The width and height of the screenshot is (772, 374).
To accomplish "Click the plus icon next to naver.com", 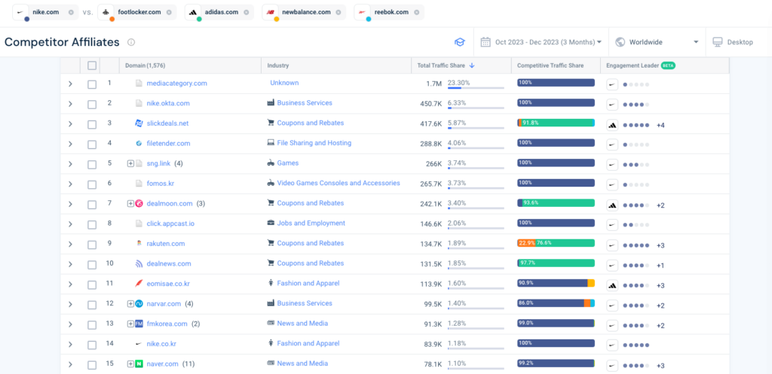I will pyautogui.click(x=130, y=364).
